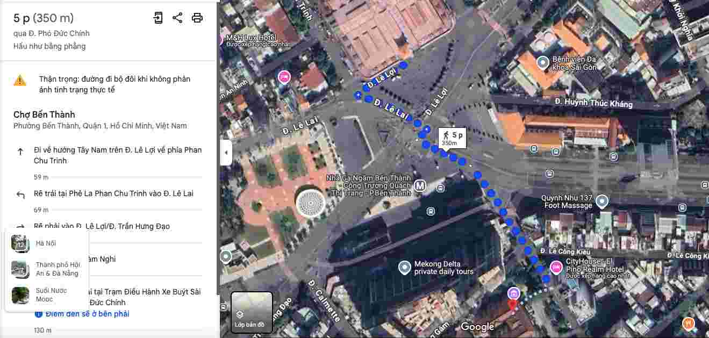Click the walking time label 5 p 350m
709x338 pixels.
452,138
